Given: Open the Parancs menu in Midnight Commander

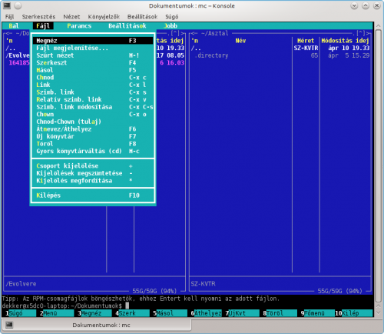Looking at the screenshot, I should pyautogui.click(x=79, y=26).
